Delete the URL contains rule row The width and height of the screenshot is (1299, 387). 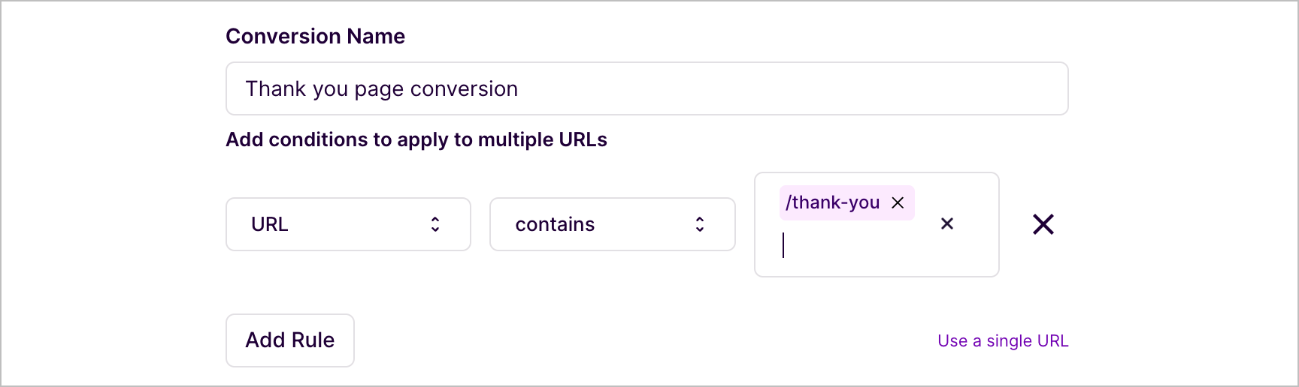pyautogui.click(x=1043, y=224)
